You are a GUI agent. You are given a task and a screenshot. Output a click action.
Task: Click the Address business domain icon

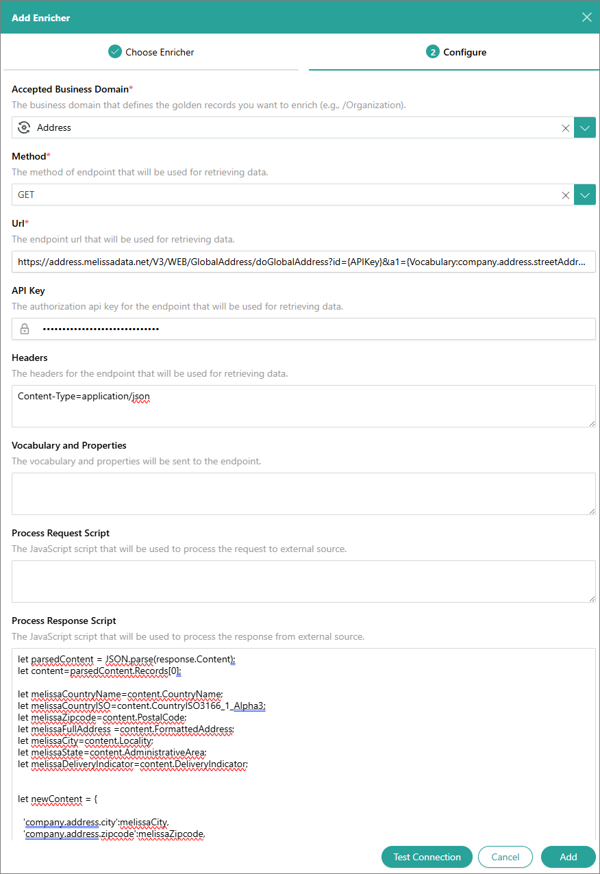pyautogui.click(x=24, y=127)
